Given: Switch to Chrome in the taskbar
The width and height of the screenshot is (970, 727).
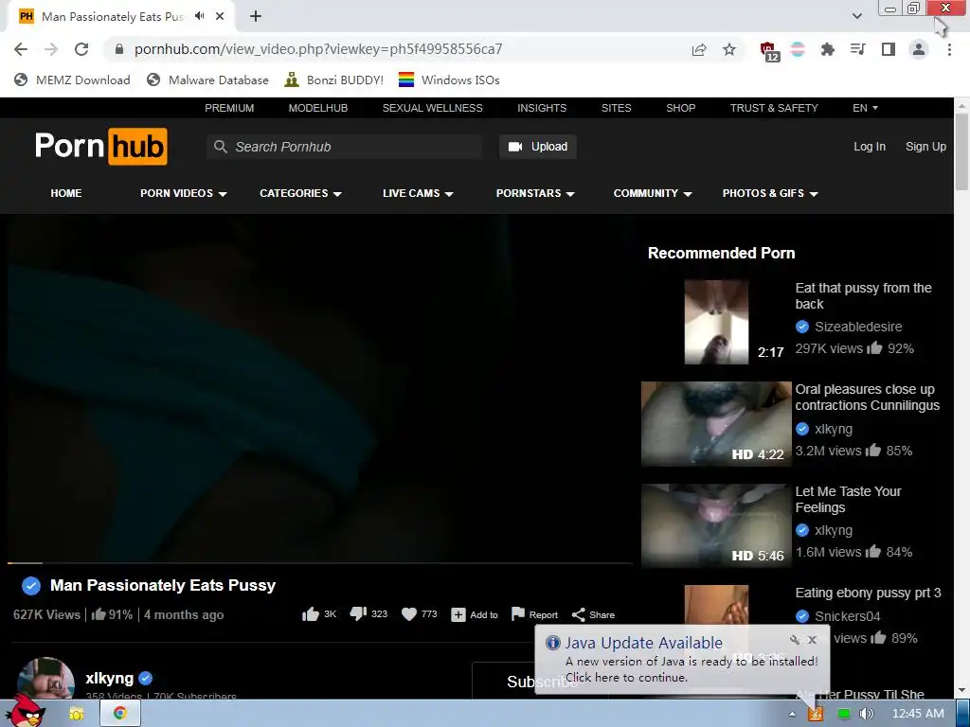Looking at the screenshot, I should point(120,714).
